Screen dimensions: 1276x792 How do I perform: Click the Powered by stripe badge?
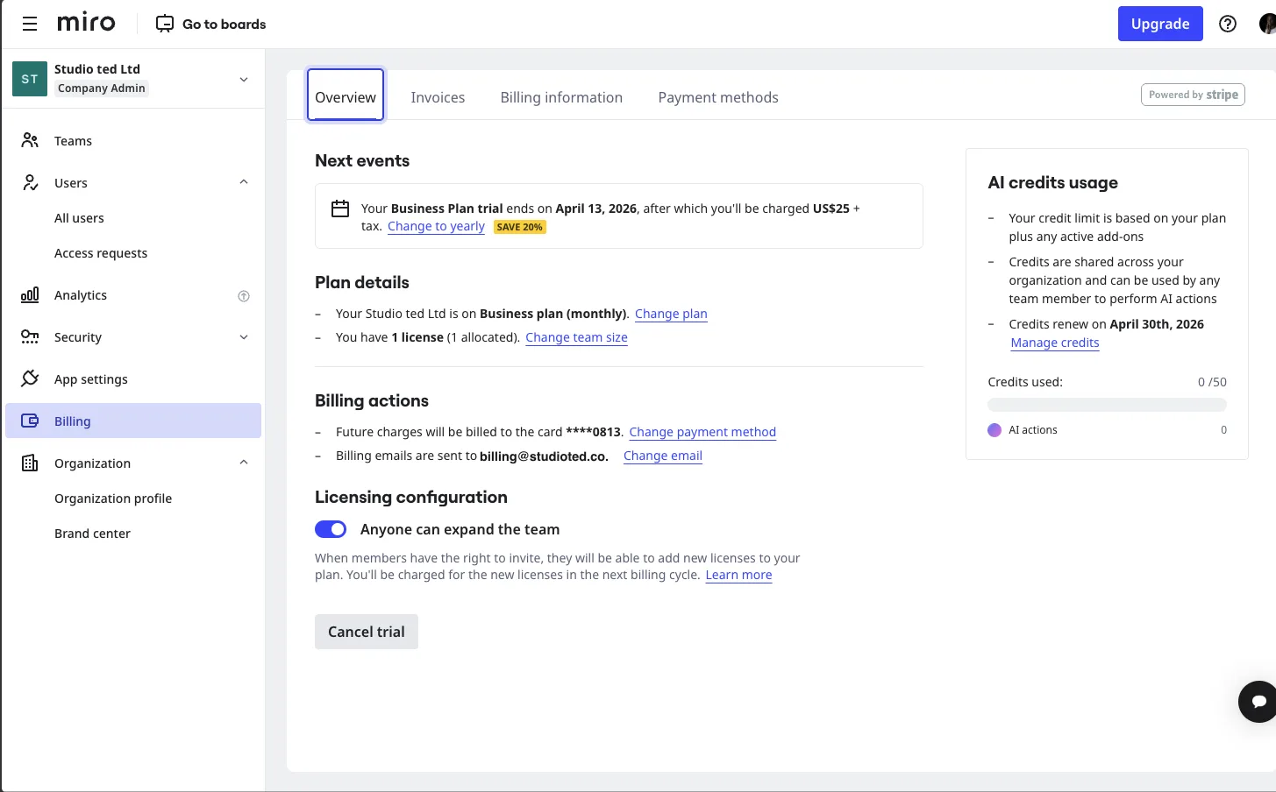1193,95
